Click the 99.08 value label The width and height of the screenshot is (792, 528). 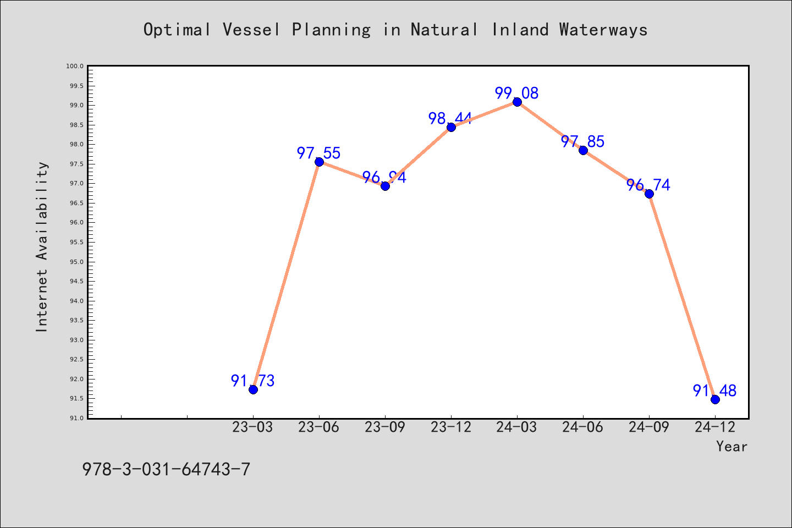pyautogui.click(x=516, y=93)
